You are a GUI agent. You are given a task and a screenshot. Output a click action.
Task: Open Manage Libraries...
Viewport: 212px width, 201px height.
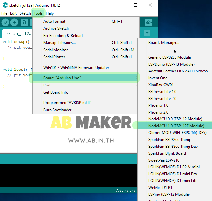coord(85,43)
